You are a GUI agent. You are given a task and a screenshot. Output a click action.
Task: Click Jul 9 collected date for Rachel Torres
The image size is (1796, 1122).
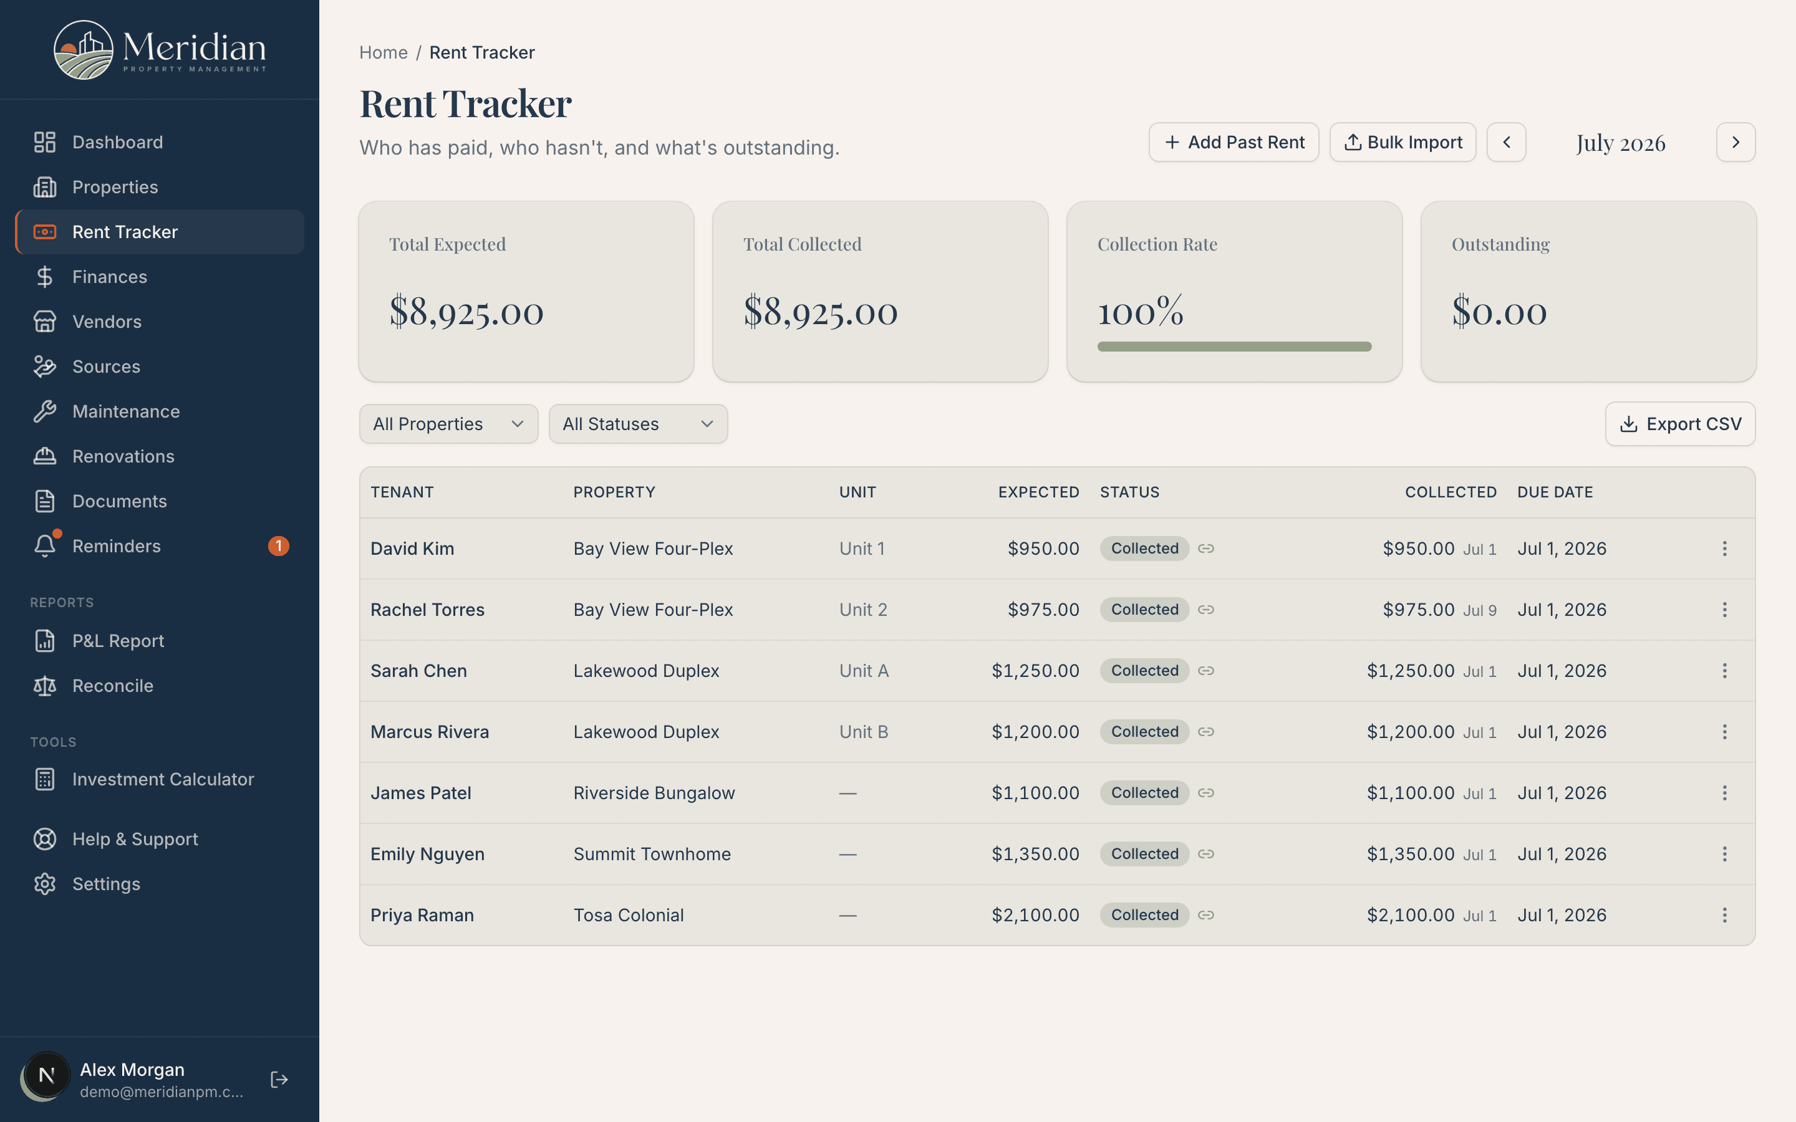pos(1480,611)
